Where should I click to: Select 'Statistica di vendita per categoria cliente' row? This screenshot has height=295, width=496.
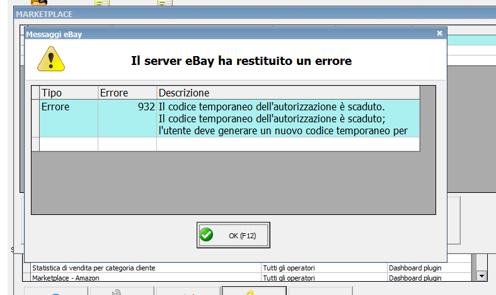(x=246, y=268)
